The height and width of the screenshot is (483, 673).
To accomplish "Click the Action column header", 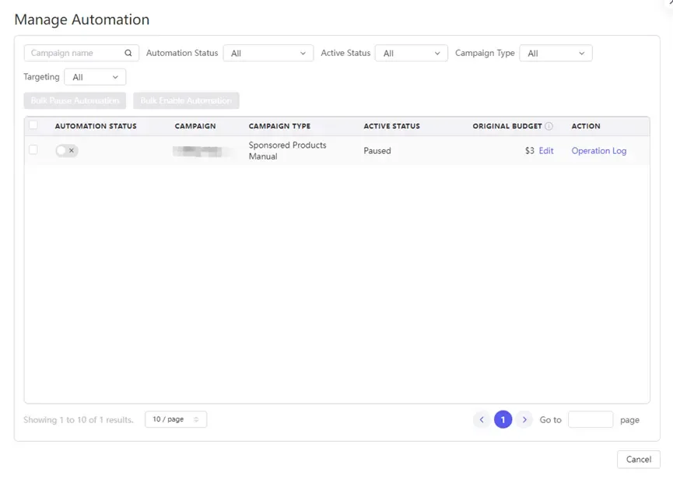I will (x=586, y=126).
